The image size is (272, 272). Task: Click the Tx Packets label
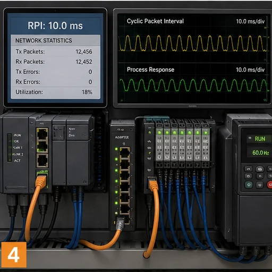(x=30, y=52)
